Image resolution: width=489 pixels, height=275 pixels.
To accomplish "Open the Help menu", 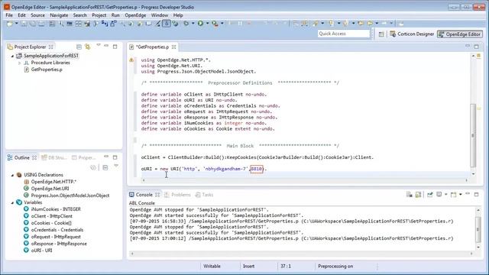I will tap(178, 15).
